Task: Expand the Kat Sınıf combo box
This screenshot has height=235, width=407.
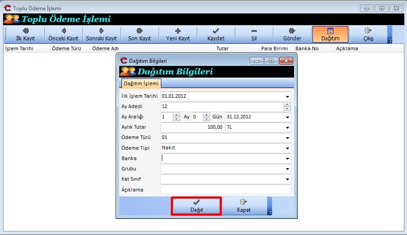Action: pyautogui.click(x=287, y=179)
